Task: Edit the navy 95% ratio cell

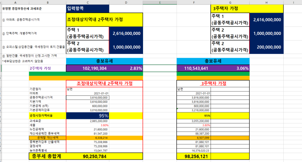Action: pos(88,116)
